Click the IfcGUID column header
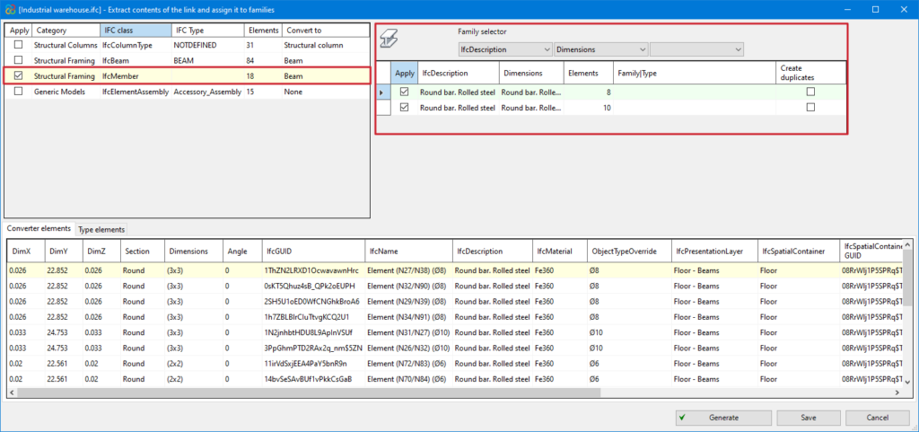This screenshot has width=919, height=432. click(312, 251)
